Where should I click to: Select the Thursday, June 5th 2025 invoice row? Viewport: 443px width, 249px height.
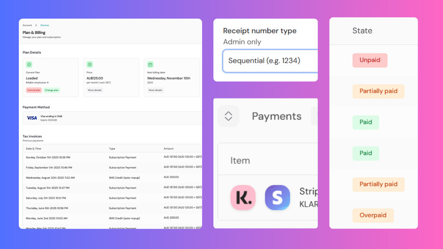(112, 208)
